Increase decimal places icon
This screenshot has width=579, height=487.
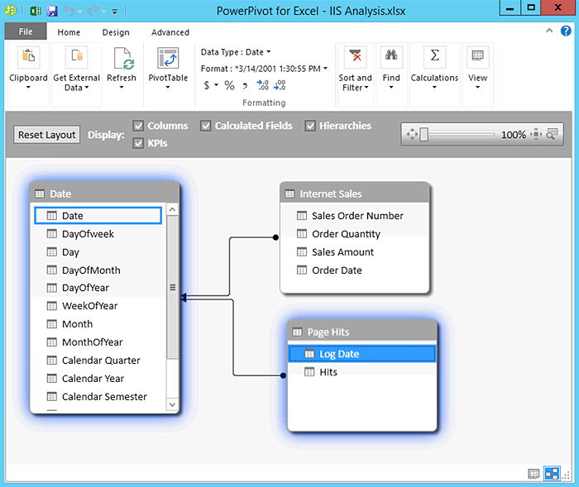click(x=262, y=85)
